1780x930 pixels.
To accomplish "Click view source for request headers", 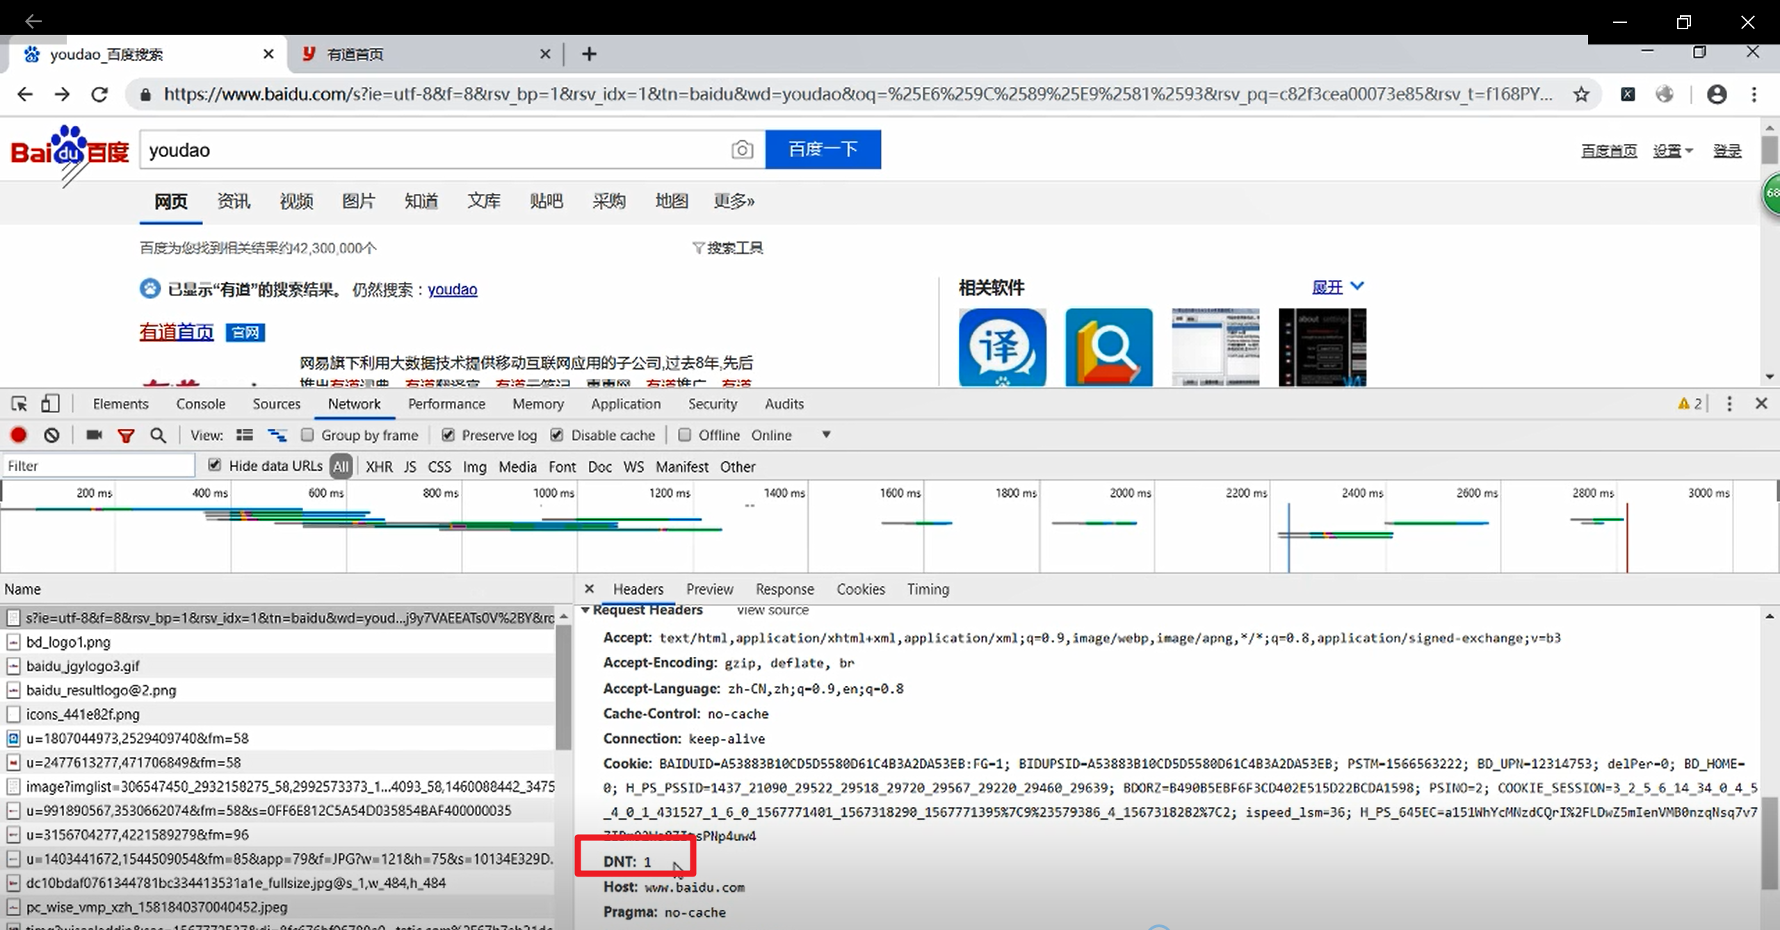I will (x=772, y=610).
